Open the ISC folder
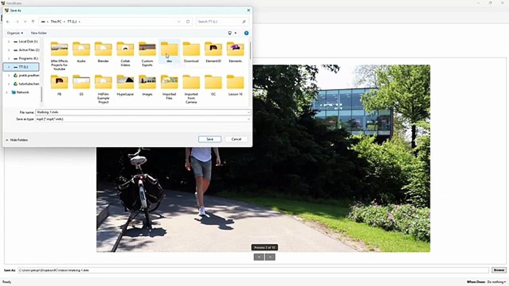 click(213, 85)
